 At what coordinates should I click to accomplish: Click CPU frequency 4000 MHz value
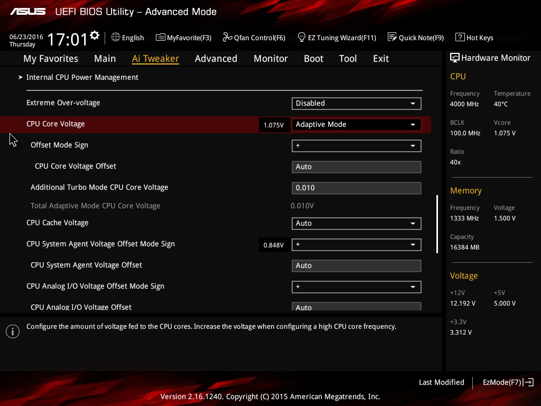click(464, 104)
